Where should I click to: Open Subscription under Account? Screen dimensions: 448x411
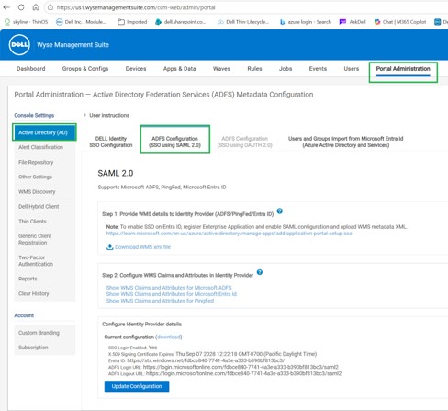click(x=33, y=348)
